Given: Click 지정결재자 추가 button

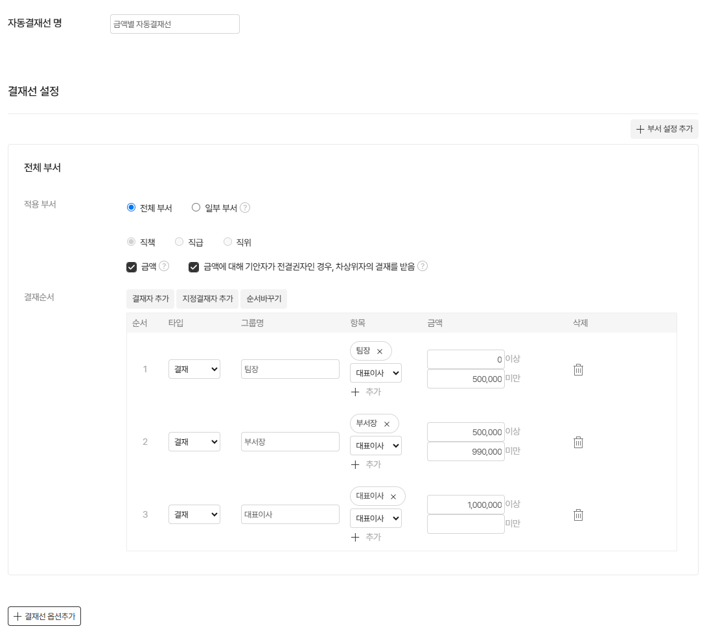Looking at the screenshot, I should [x=207, y=299].
